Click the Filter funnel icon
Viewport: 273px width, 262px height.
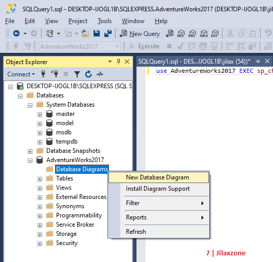[x=77, y=74]
